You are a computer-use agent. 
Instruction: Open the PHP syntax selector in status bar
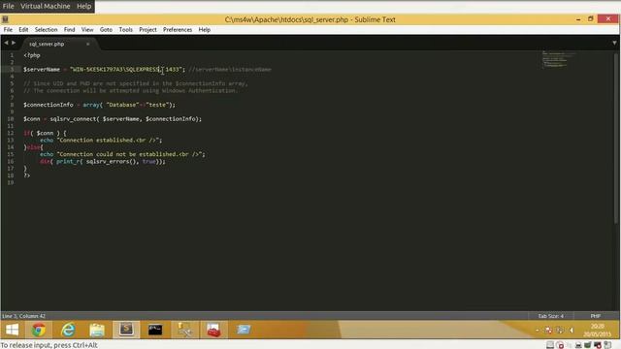tap(595, 316)
